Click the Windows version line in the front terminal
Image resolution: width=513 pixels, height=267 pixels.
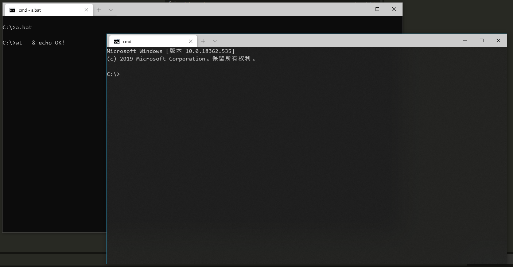[x=170, y=51]
